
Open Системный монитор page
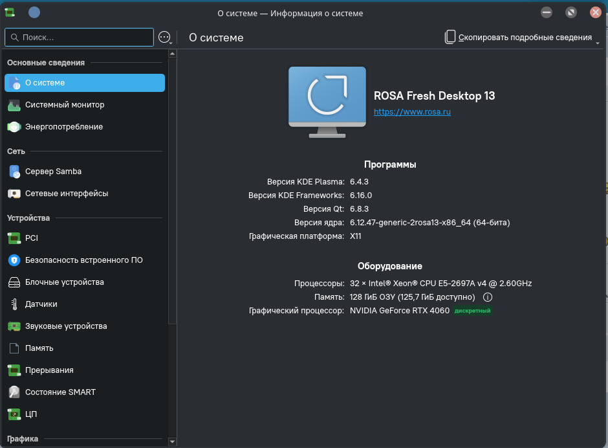(x=85, y=105)
